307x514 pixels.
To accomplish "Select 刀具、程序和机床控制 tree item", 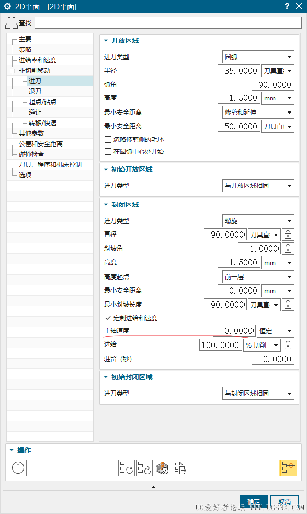I will 50,165.
